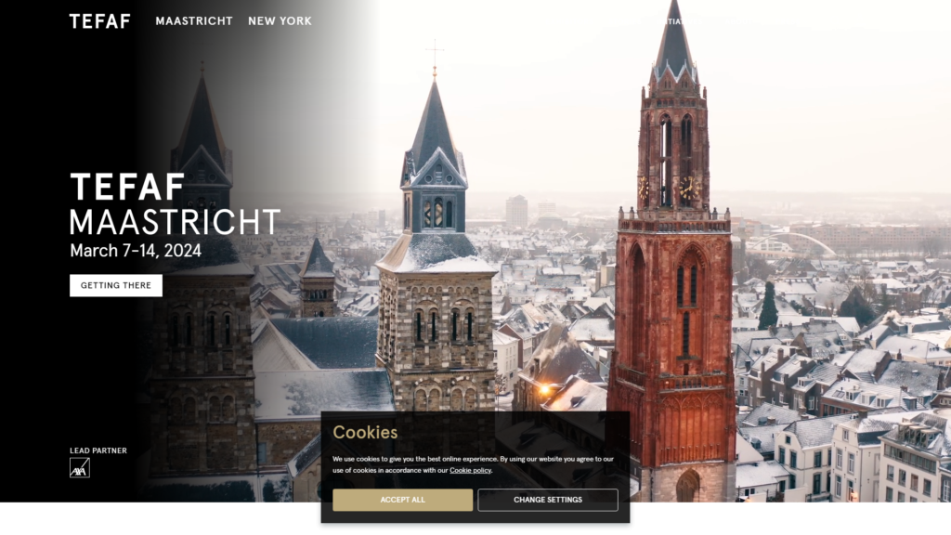
Task: Click the Getting There button
Action: [x=116, y=286]
